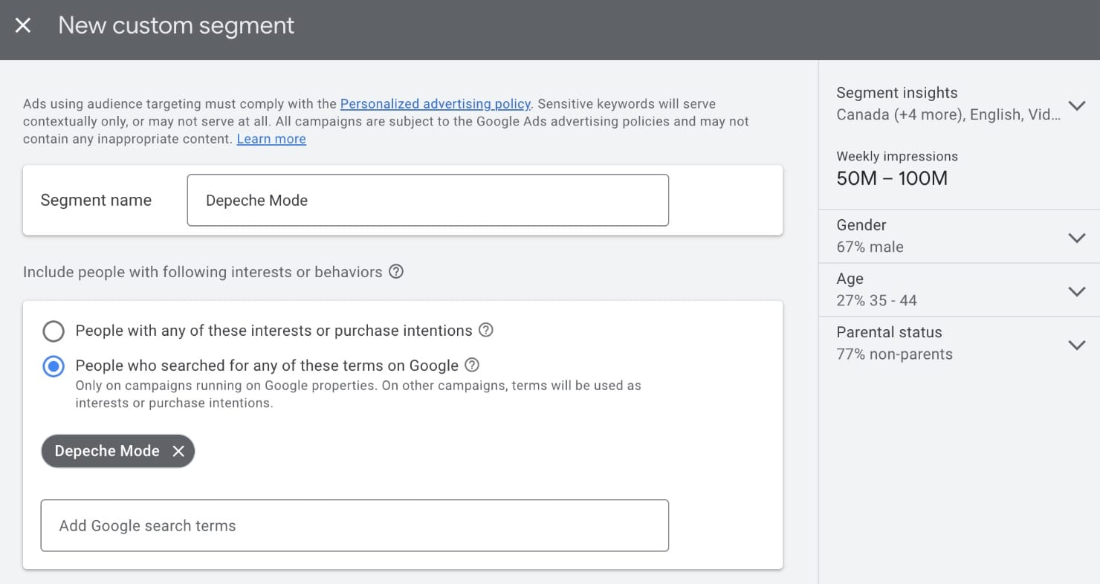Select people who searched terms on Google

[54, 366]
